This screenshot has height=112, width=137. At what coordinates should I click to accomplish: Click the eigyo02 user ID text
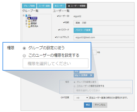(78, 16)
